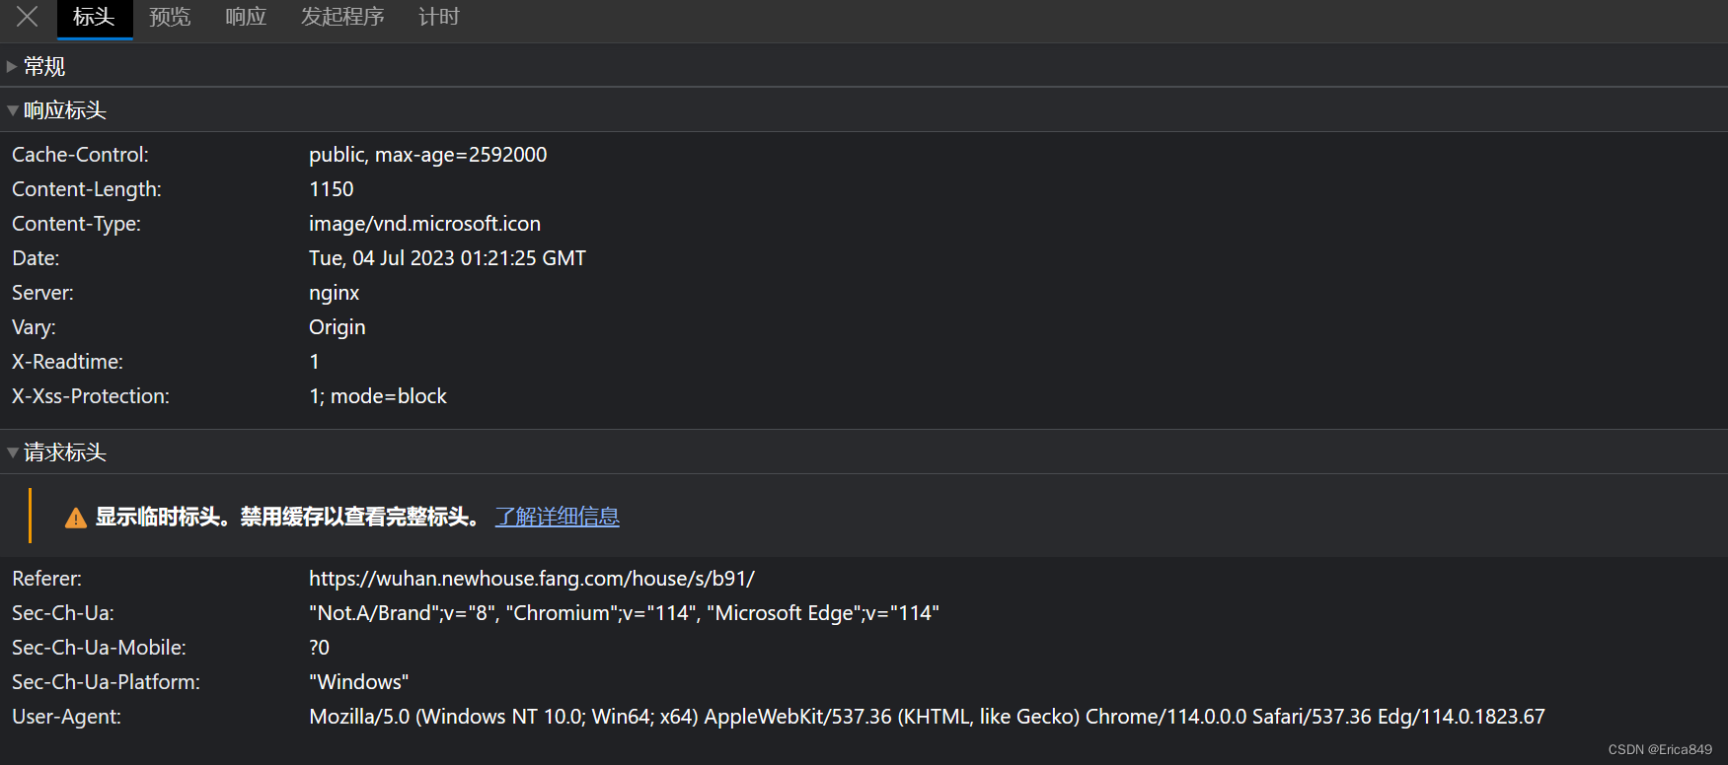The width and height of the screenshot is (1728, 765).
Task: Click the Referer URL wuhan.newhouse.fang.com
Action: [531, 579]
